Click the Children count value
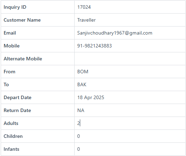Image resolution: width=186 pixels, height=156 pixels. [x=78, y=136]
